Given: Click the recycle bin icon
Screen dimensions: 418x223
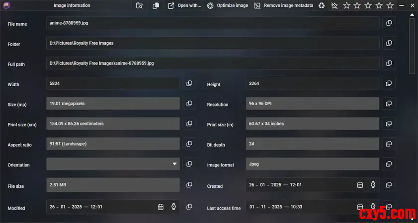Looking at the screenshot, I should click(x=322, y=5).
